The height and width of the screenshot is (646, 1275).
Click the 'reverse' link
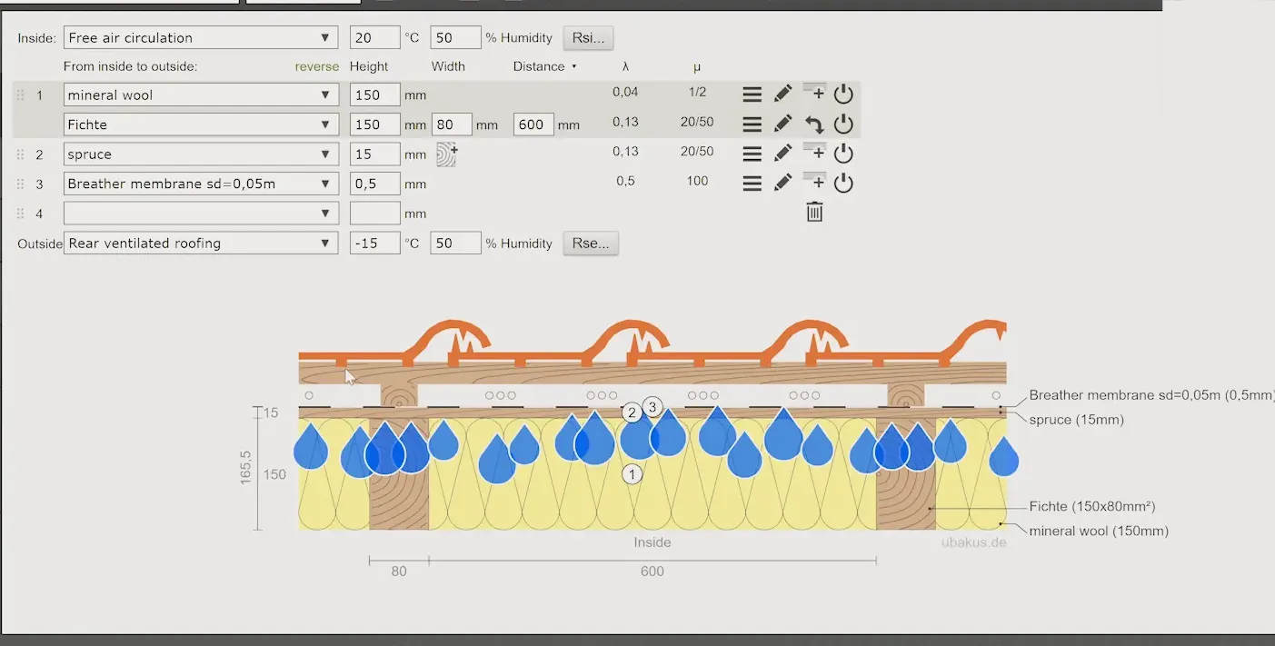(x=316, y=66)
